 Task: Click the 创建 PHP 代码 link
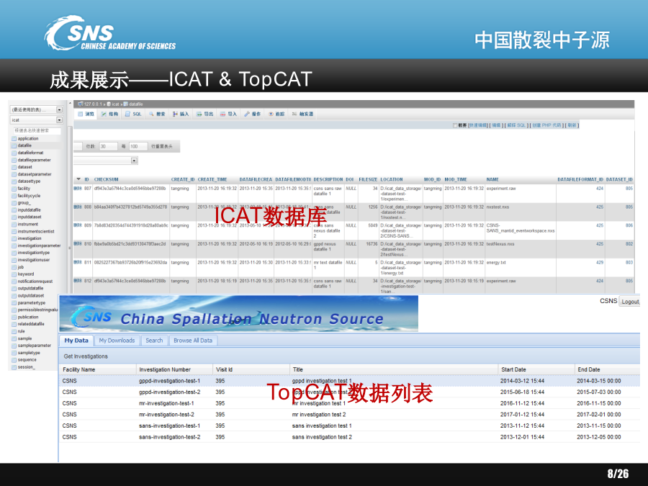(546, 125)
